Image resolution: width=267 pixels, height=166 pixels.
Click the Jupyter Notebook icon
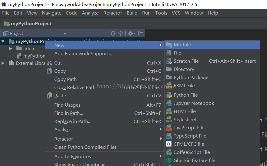pyautogui.click(x=169, y=103)
